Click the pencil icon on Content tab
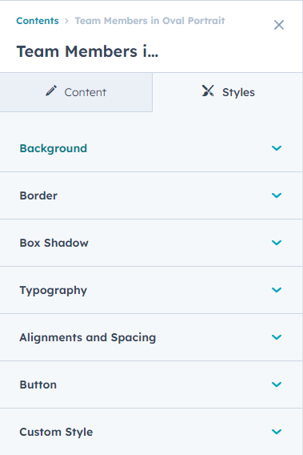 pos(51,91)
